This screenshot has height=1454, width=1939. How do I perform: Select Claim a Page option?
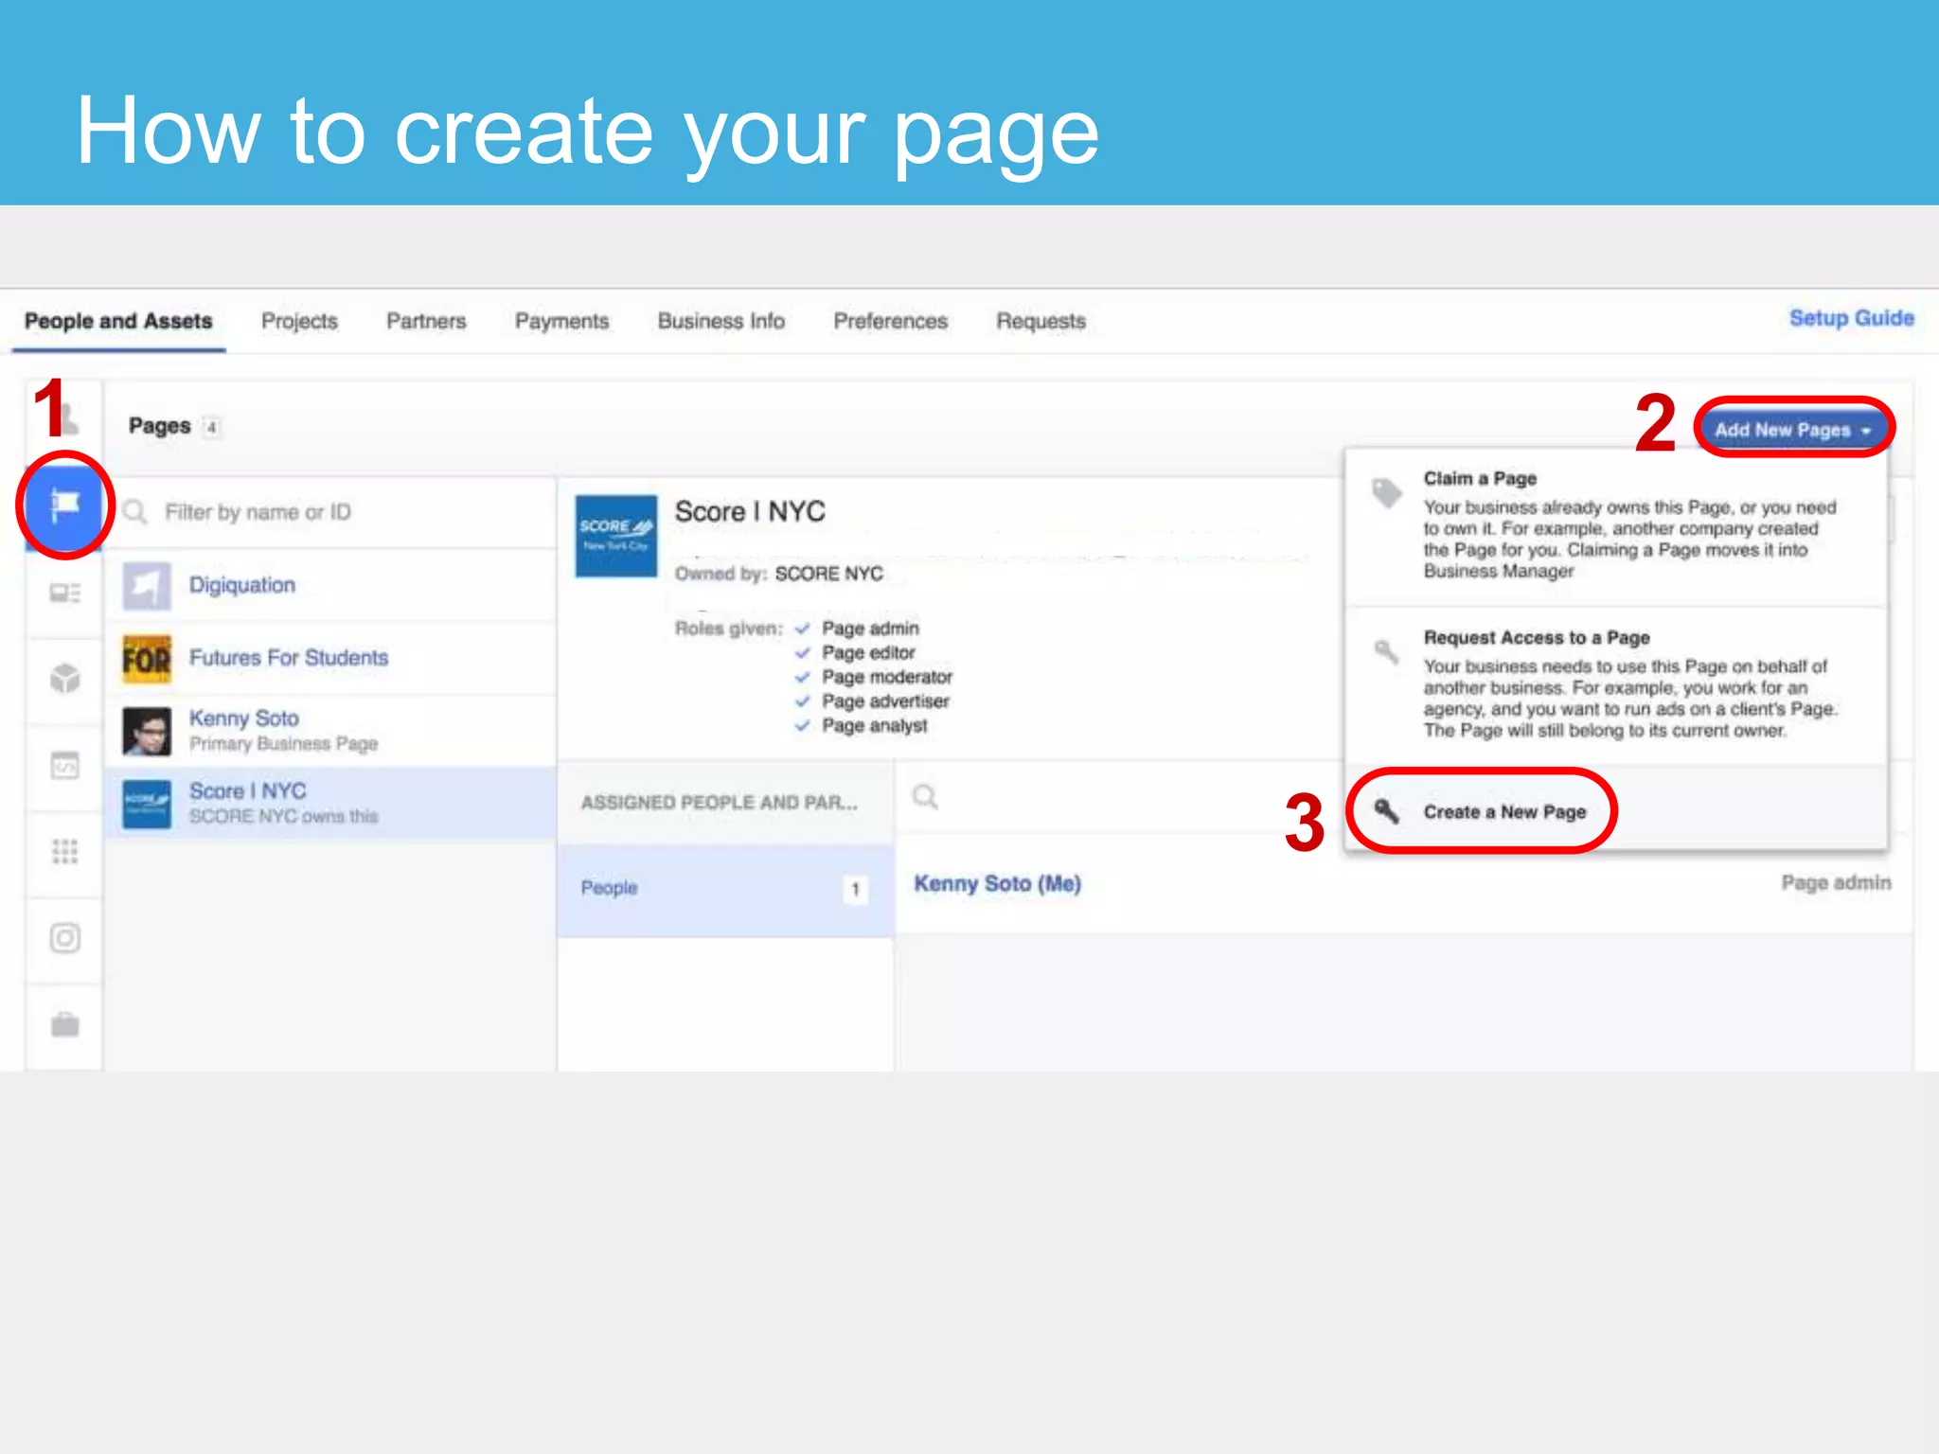point(1616,527)
